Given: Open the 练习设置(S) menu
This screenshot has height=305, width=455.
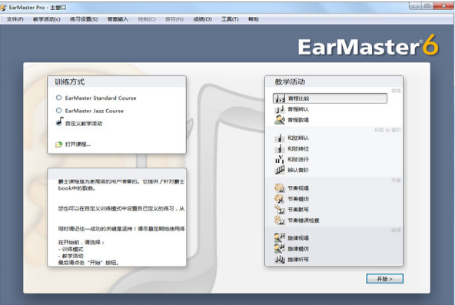Looking at the screenshot, I should [84, 19].
